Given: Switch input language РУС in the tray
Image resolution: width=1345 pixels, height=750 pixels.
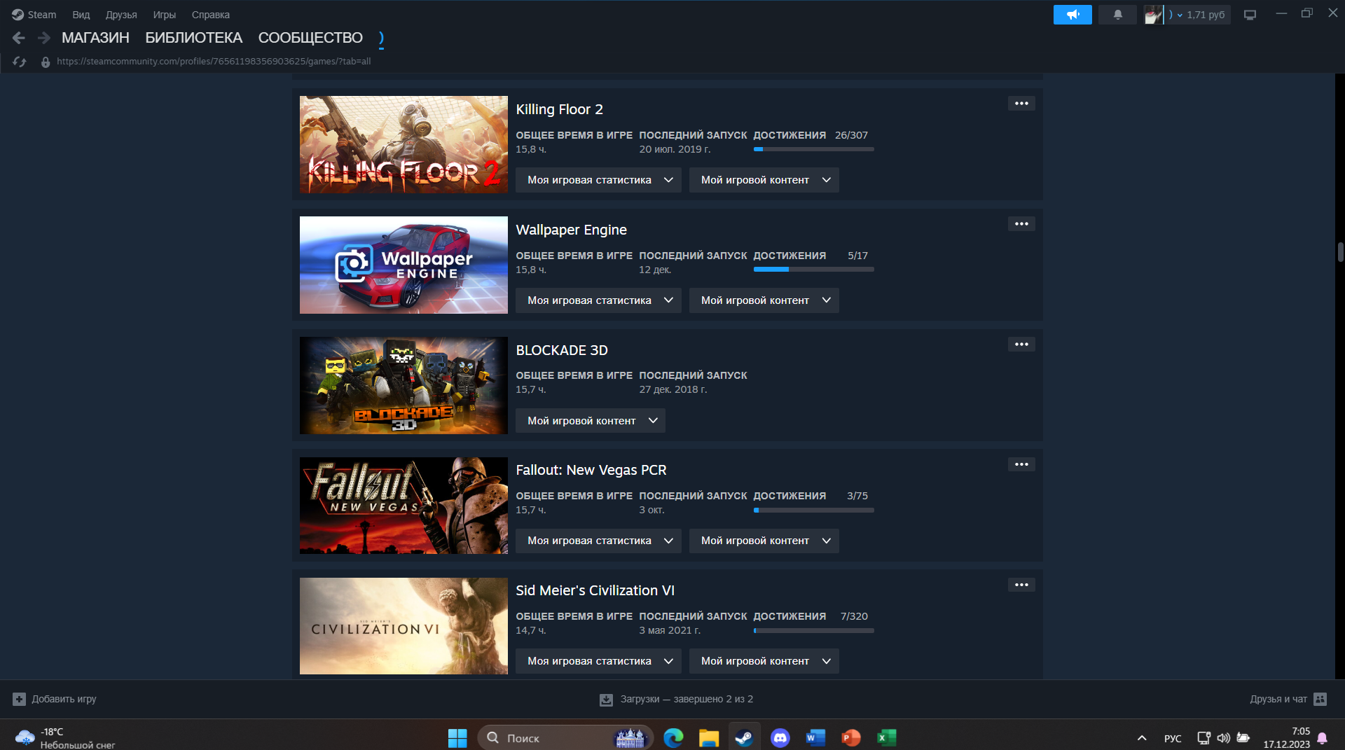Looking at the screenshot, I should click(x=1173, y=738).
